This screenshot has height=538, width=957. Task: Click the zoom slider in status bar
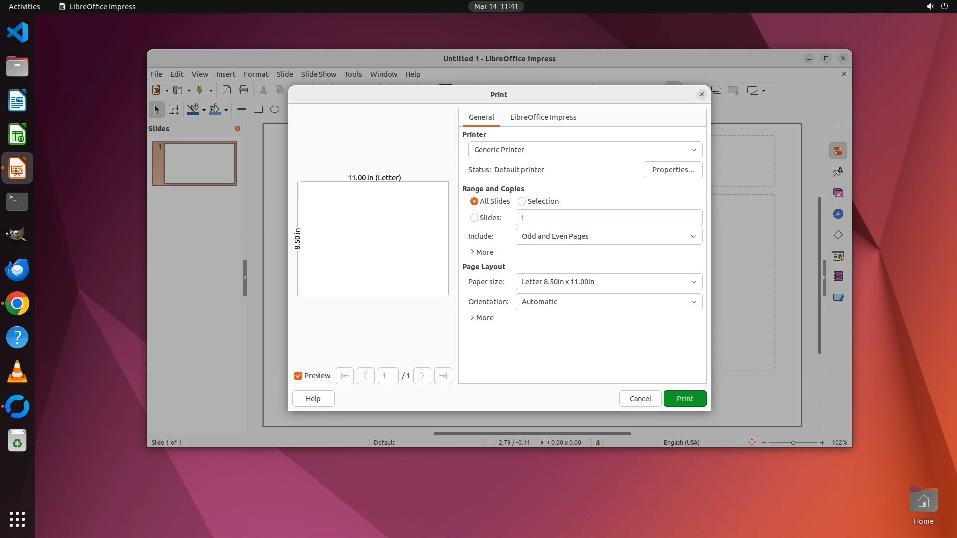tap(793, 442)
